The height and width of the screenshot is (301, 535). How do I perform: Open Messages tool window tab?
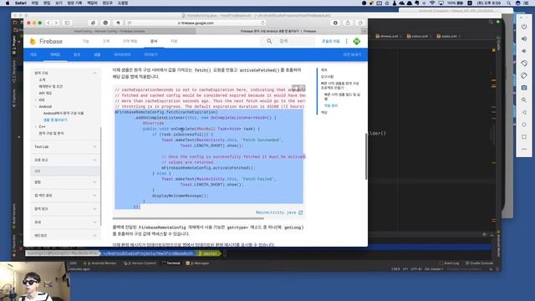[197, 263]
